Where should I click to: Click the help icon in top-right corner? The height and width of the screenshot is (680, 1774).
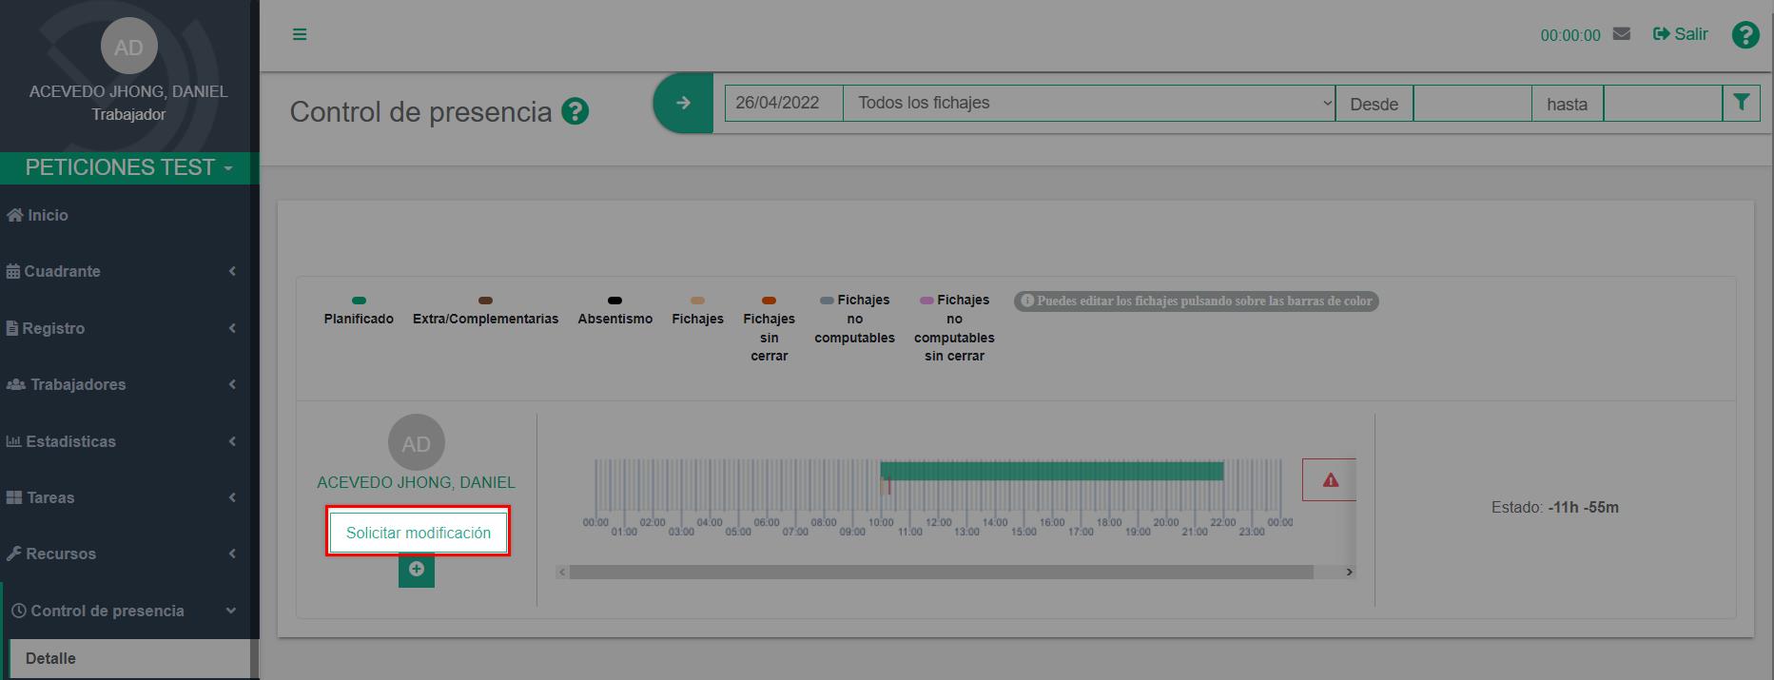tap(1745, 35)
